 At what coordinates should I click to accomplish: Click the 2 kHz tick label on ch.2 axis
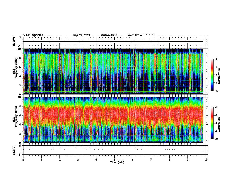point(21,134)
